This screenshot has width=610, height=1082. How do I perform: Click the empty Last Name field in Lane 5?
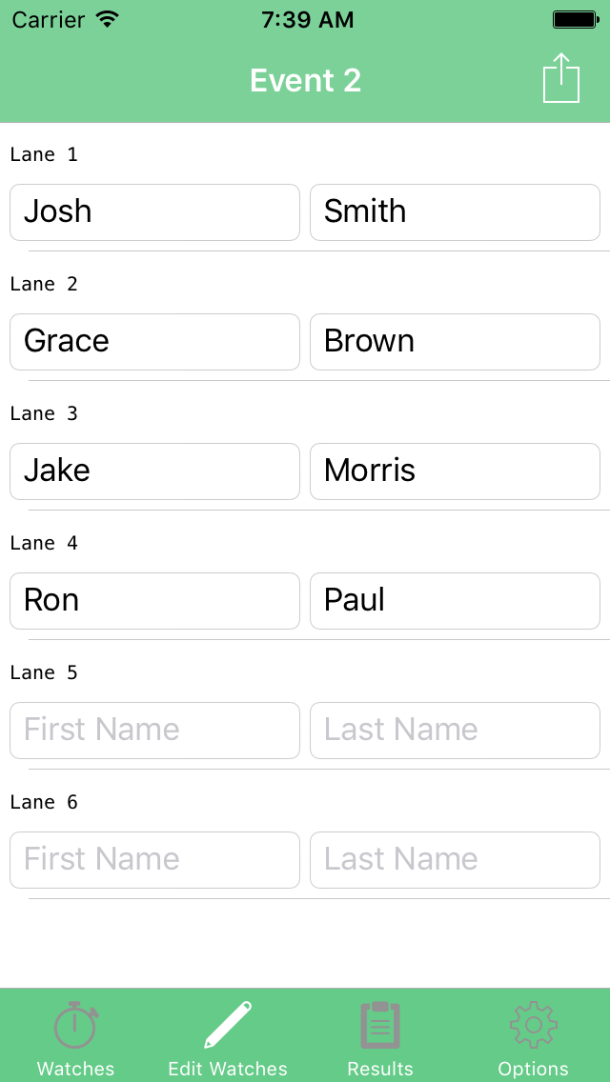(455, 731)
